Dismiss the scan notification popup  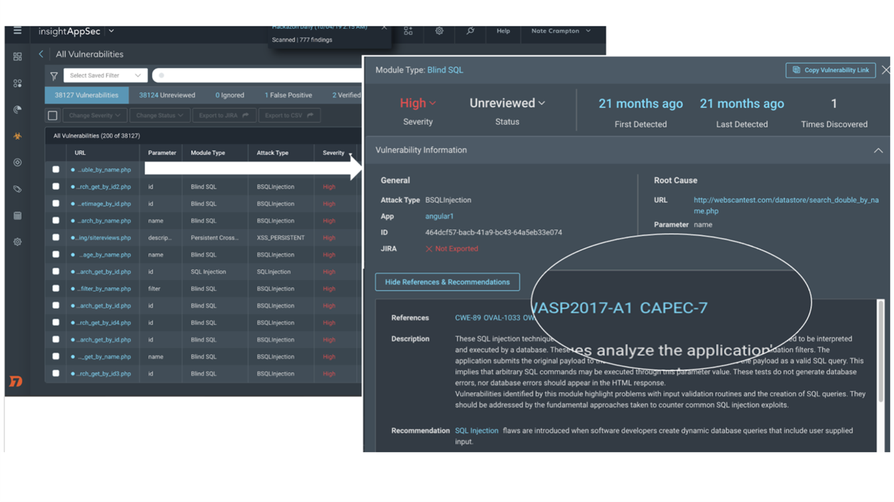coord(384,27)
